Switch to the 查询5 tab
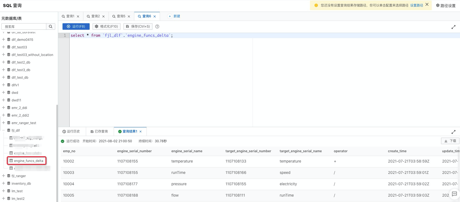The width and height of the screenshot is (460, 202). click(119, 16)
